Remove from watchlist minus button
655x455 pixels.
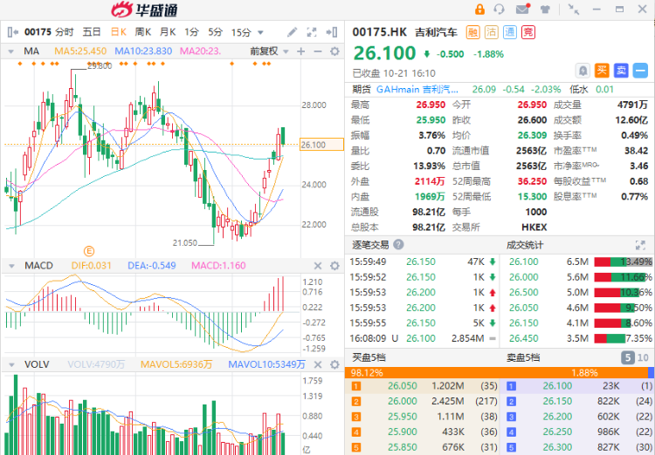pyautogui.click(x=640, y=71)
